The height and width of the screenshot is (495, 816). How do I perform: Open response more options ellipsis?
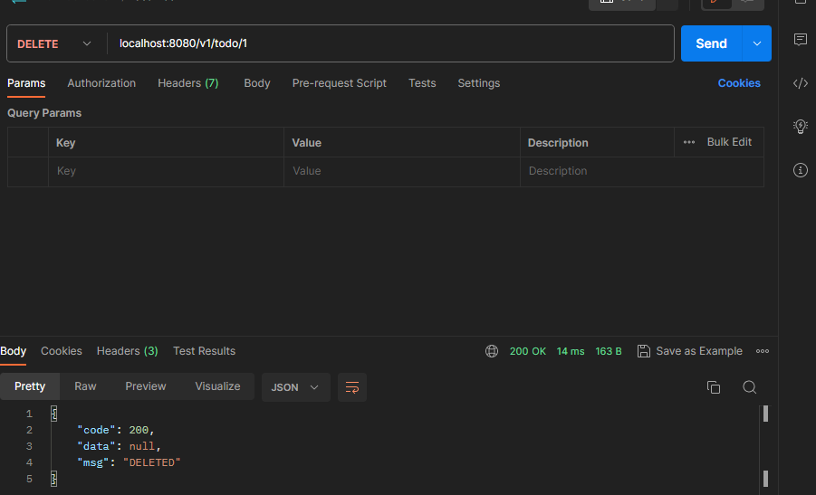(763, 351)
